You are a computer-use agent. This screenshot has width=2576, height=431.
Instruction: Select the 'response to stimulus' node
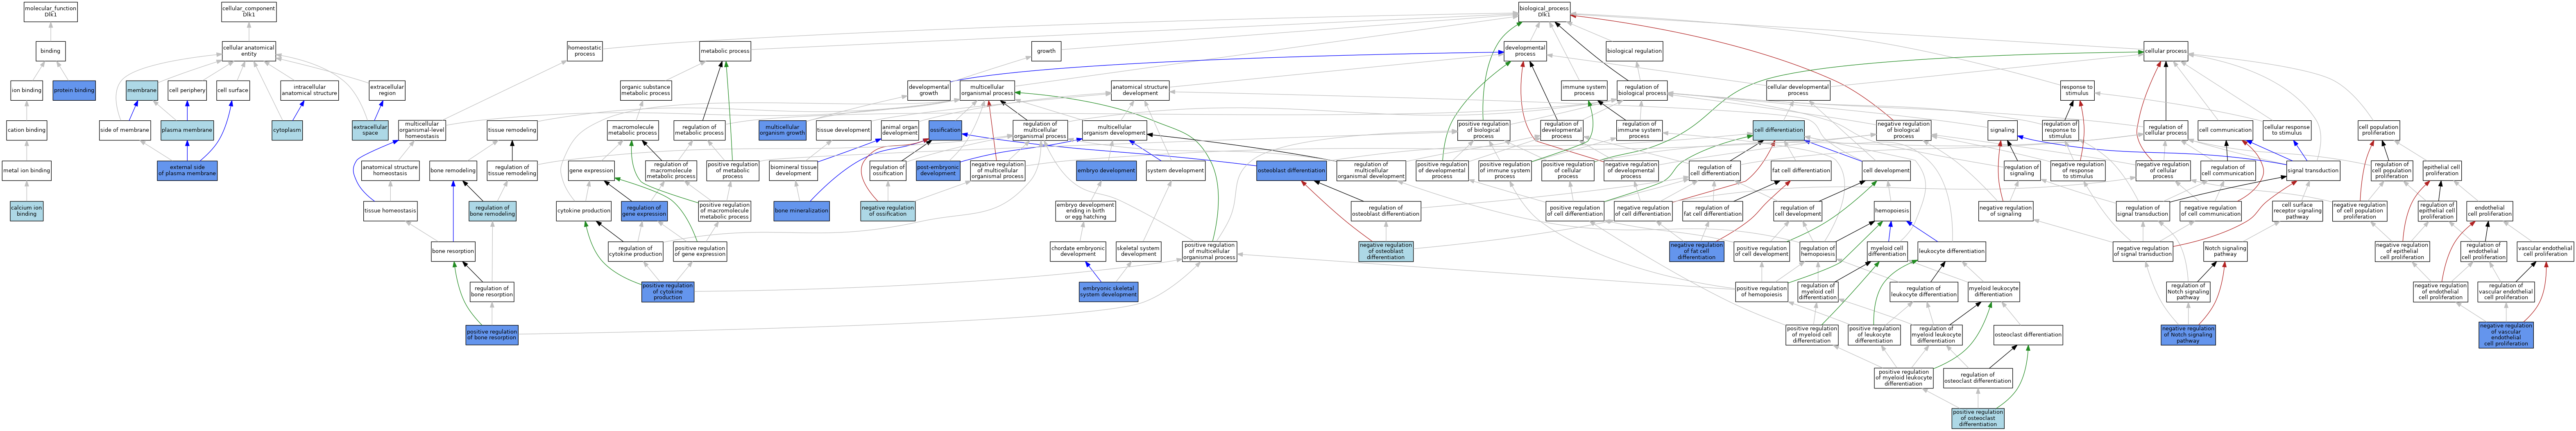tap(2077, 90)
